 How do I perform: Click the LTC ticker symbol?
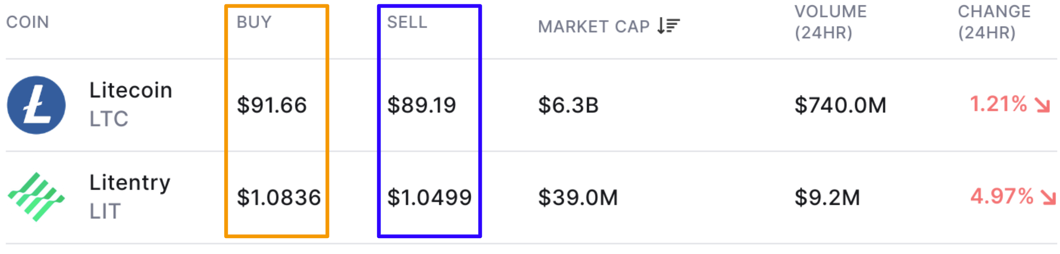click(x=109, y=119)
